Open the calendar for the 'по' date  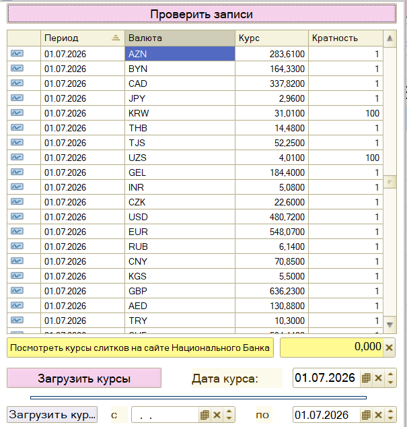pos(366,415)
